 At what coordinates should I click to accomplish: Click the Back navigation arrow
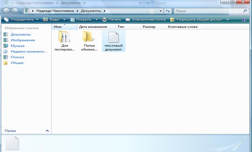pyautogui.click(x=6, y=11)
